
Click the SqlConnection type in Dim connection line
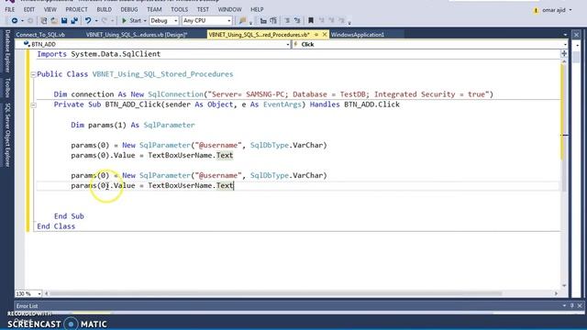(175, 94)
